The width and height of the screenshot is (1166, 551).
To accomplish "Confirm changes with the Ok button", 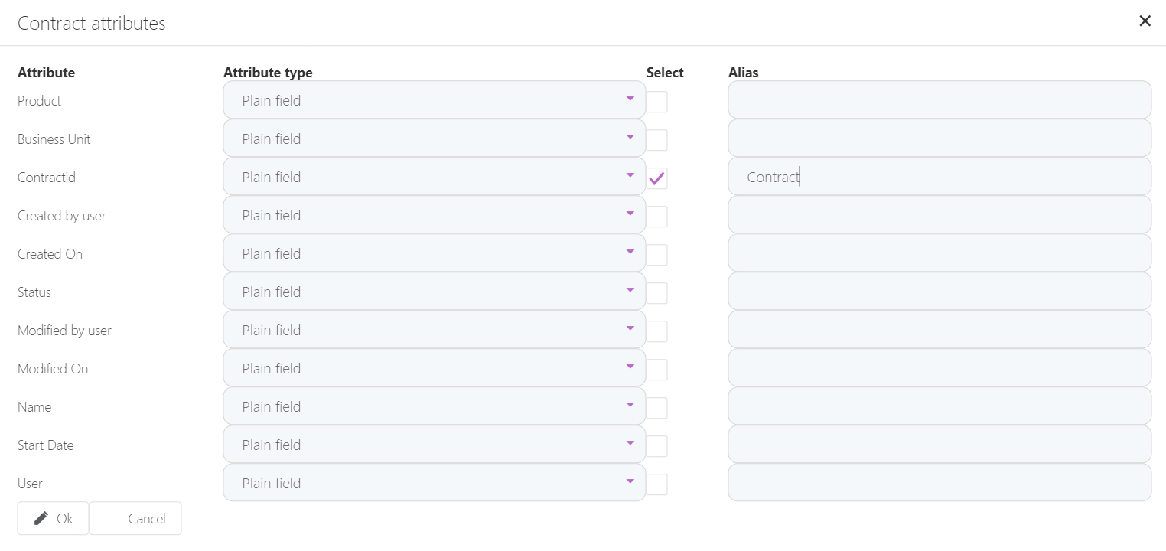I will (53, 518).
